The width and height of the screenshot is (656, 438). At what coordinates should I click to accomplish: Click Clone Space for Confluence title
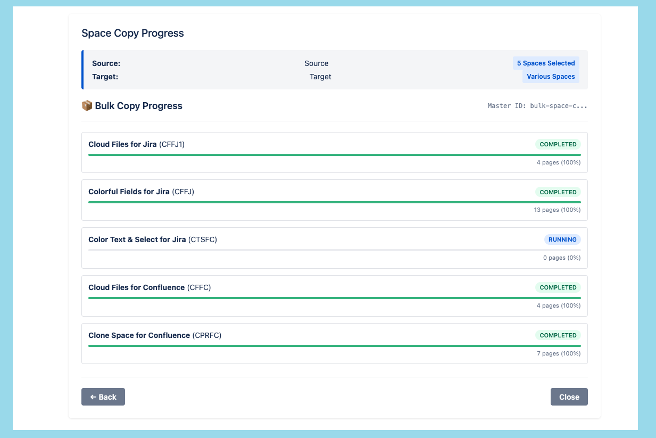click(155, 335)
